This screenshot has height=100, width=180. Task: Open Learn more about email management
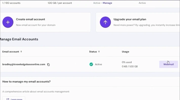click(x=14, y=98)
